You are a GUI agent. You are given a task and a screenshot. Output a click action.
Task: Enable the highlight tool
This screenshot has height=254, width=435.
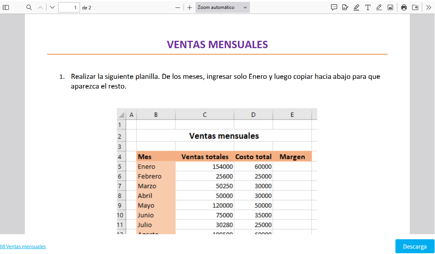(x=356, y=7)
